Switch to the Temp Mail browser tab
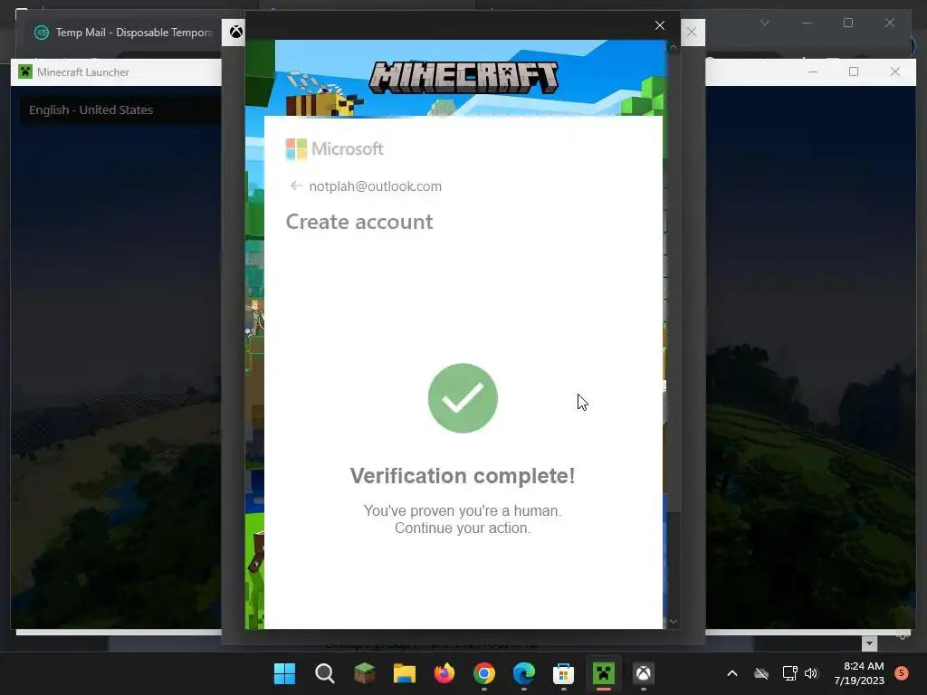This screenshot has width=927, height=695. 124,33
